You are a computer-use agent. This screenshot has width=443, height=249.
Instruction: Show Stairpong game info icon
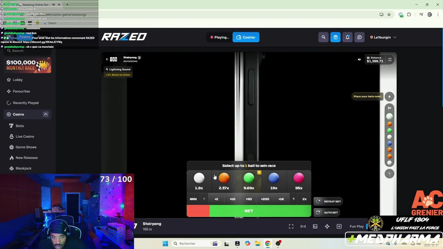[x=139, y=57]
